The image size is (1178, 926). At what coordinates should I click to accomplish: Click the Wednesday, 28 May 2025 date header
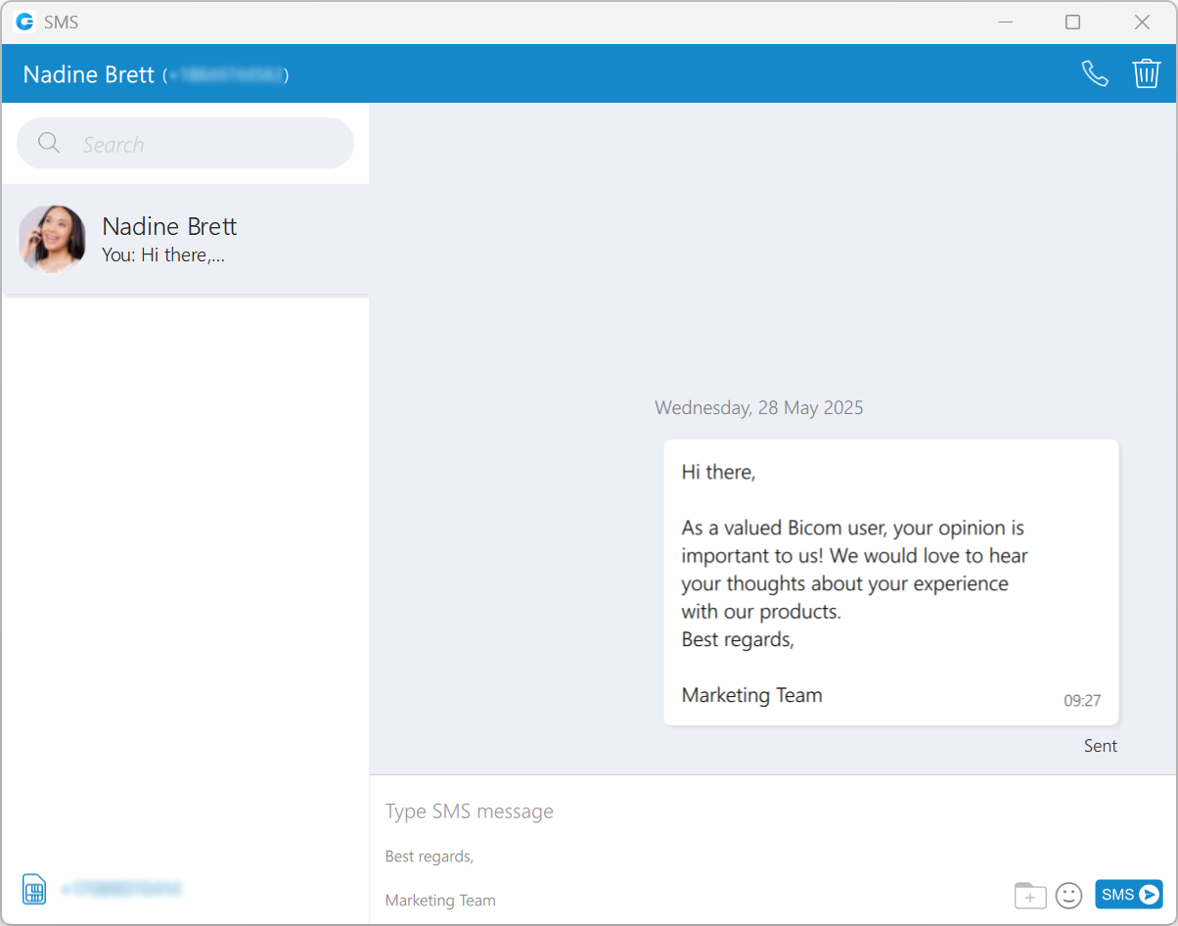coord(758,407)
